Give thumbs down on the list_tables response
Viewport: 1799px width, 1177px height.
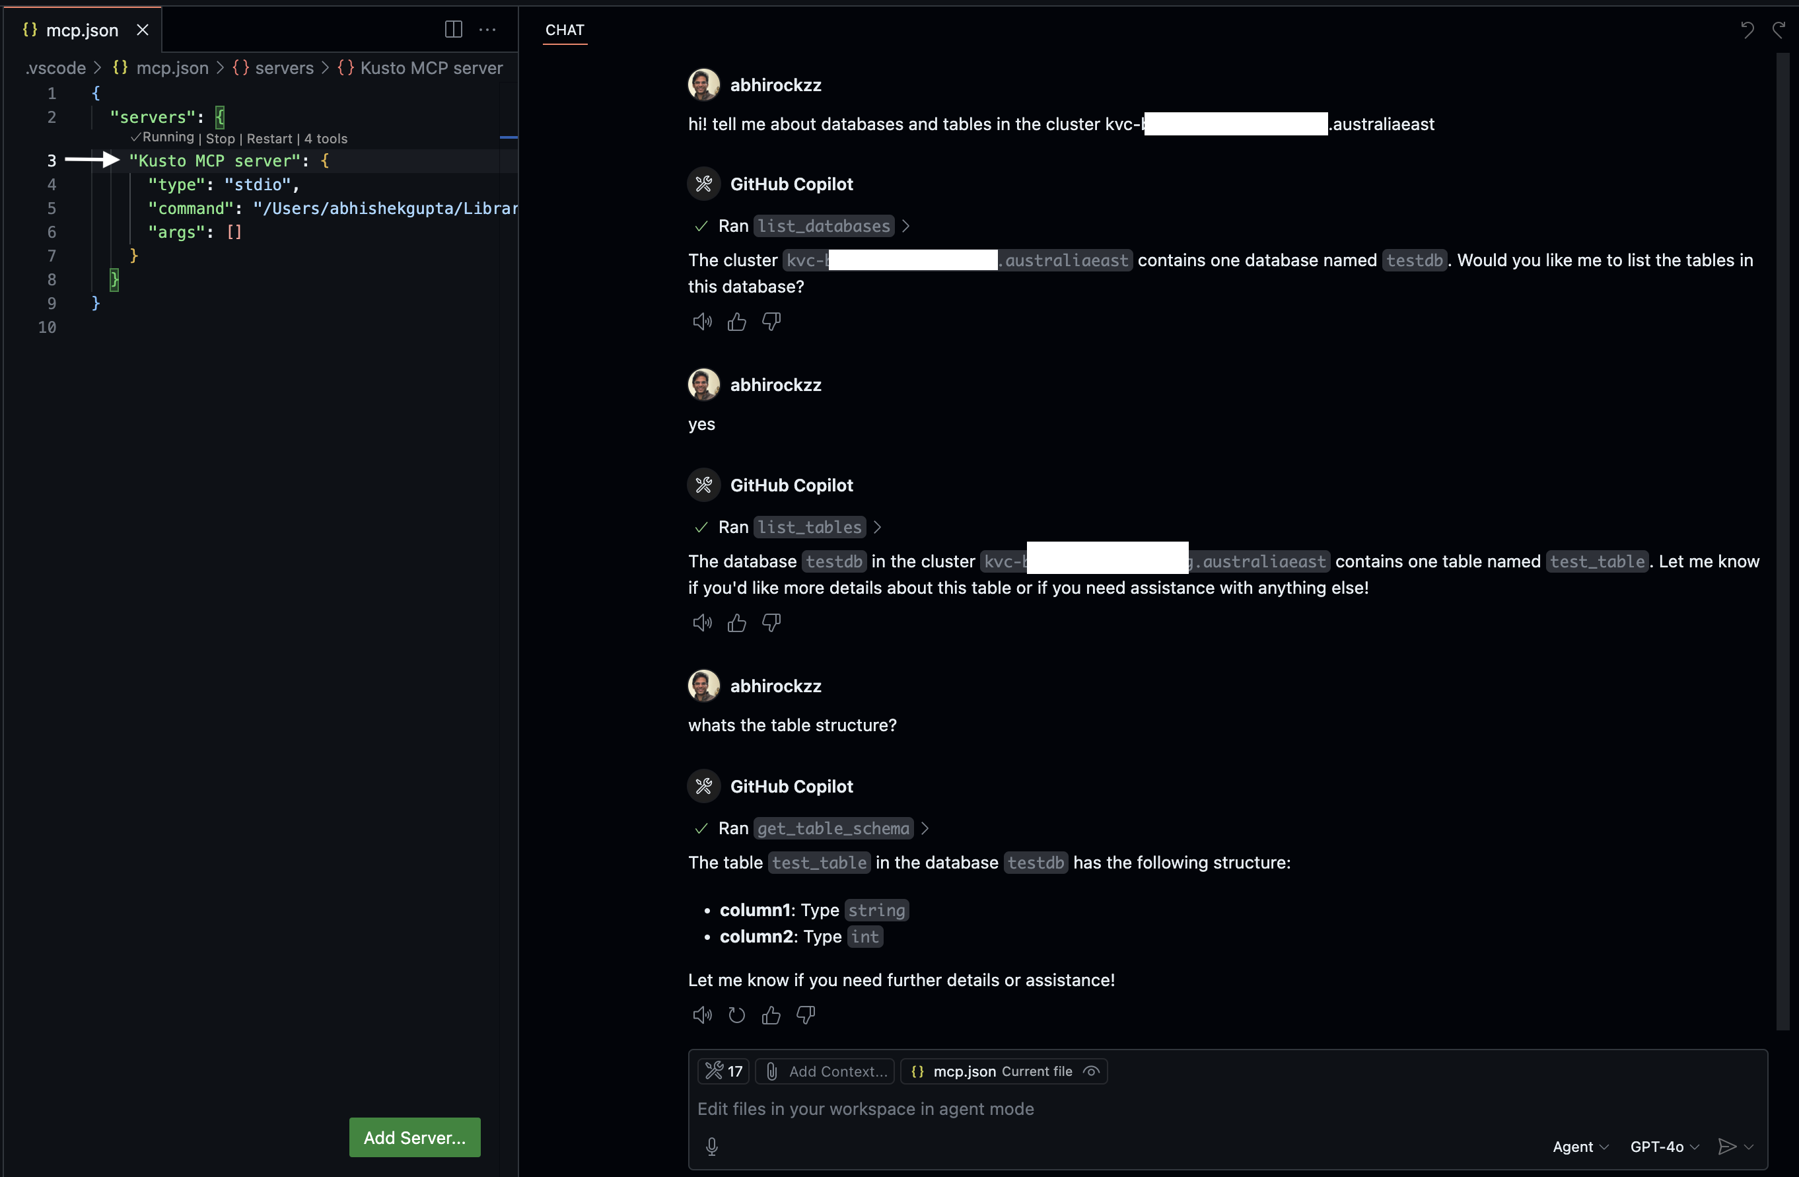coord(771,622)
